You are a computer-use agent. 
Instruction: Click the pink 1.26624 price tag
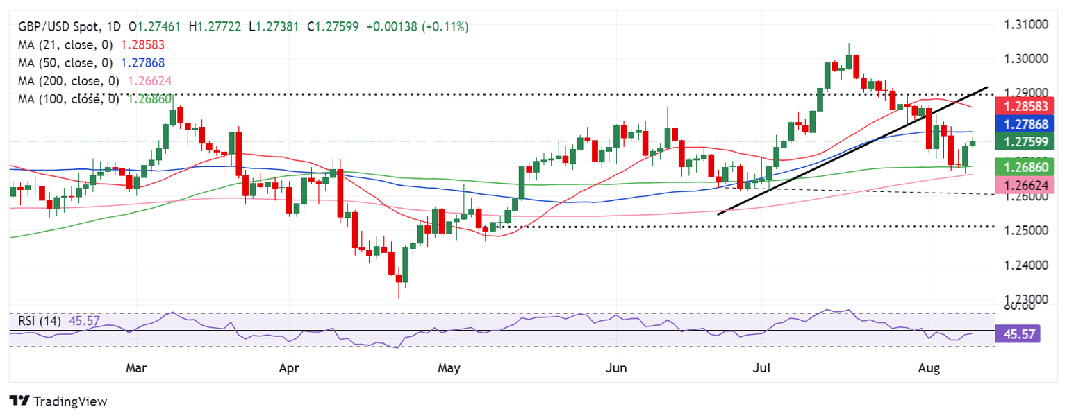pyautogui.click(x=1025, y=185)
